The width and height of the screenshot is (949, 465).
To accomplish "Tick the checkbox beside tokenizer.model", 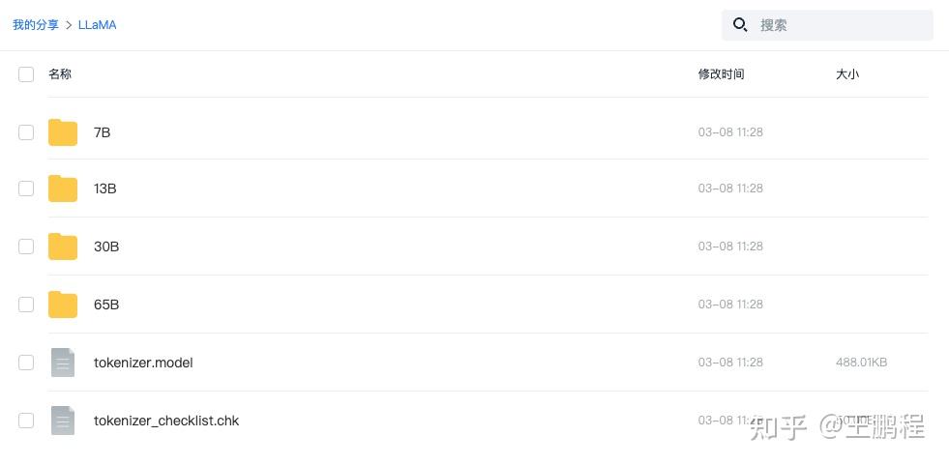I will coord(26,363).
